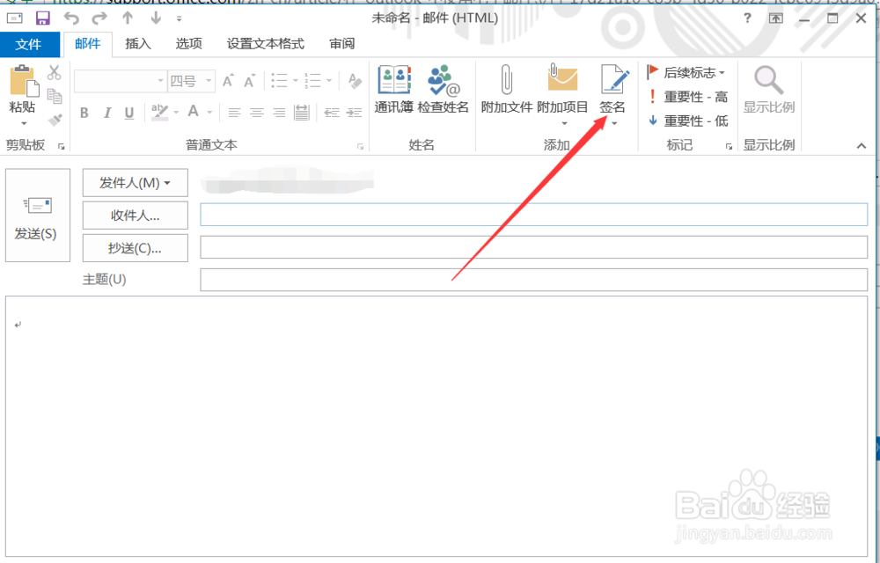880x563 pixels.
Task: Open ribbon display options
Action: [775, 18]
